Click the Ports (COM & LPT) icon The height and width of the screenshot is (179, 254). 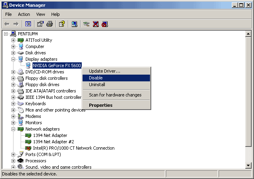click(x=21, y=154)
